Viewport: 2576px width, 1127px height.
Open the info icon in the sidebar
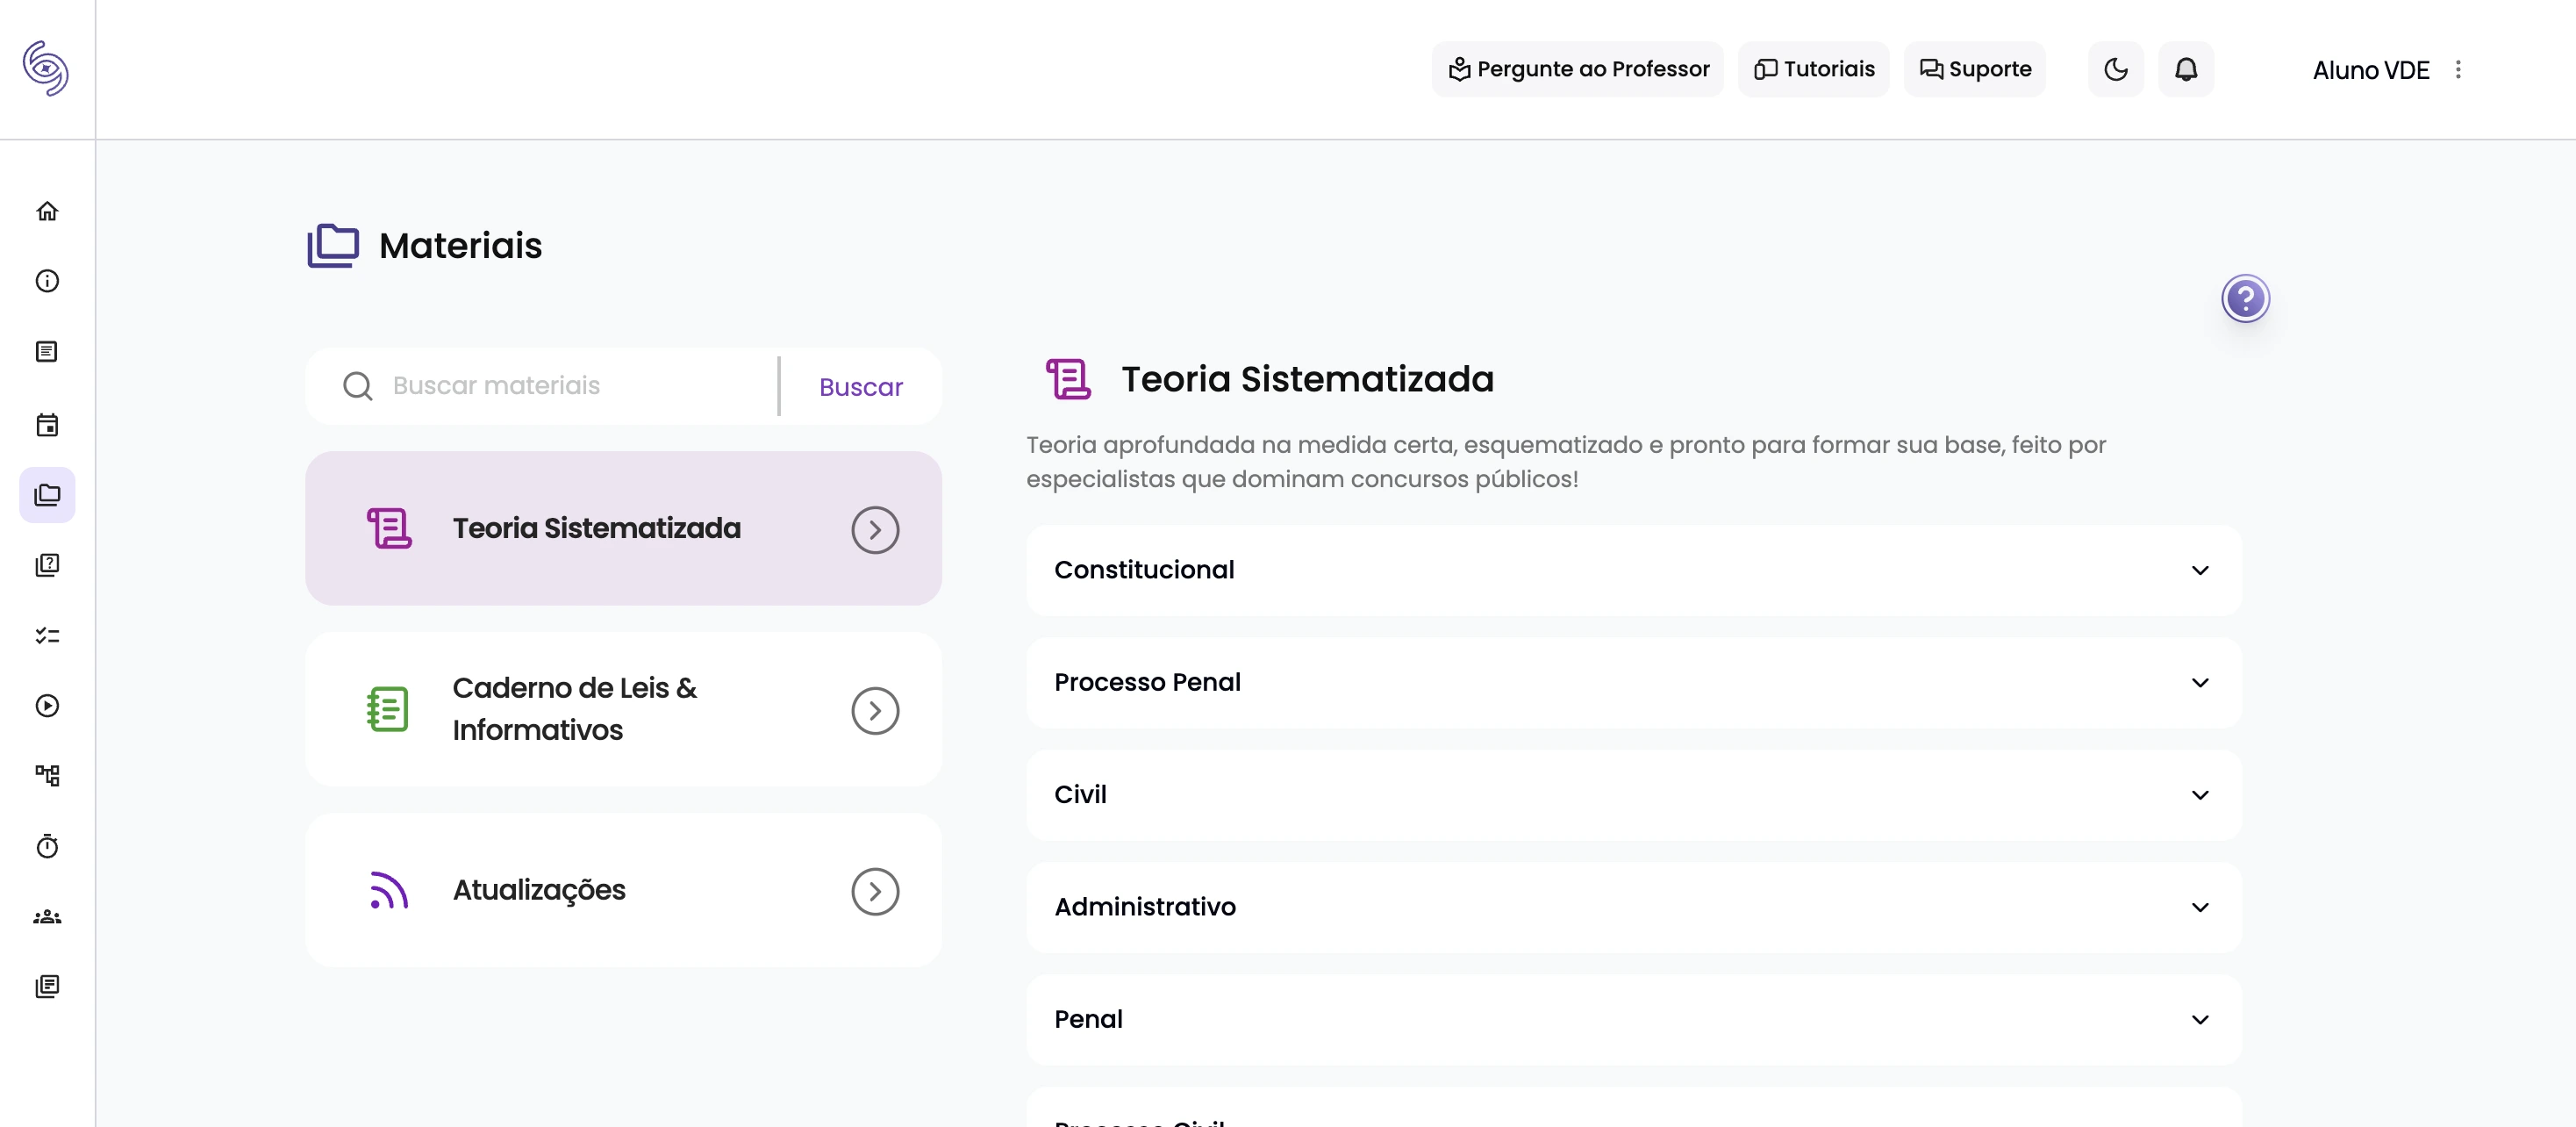coord(47,281)
